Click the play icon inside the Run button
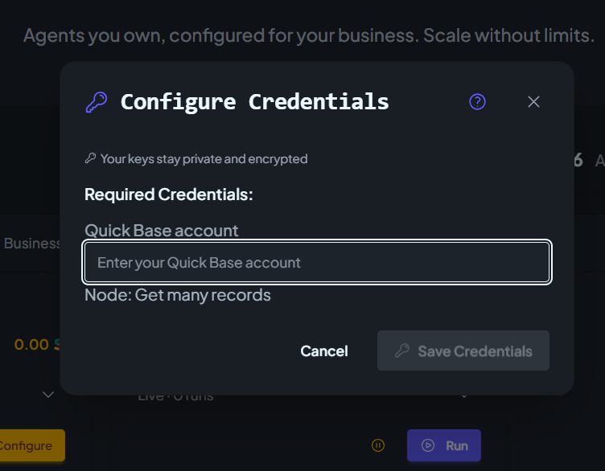The image size is (605, 471). (x=427, y=445)
